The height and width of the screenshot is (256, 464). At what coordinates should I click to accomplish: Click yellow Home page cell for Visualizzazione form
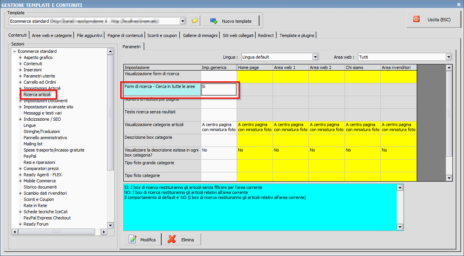coord(254,77)
